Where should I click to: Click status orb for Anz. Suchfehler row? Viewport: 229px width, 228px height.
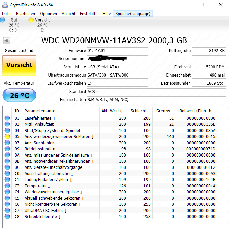(x=7, y=143)
